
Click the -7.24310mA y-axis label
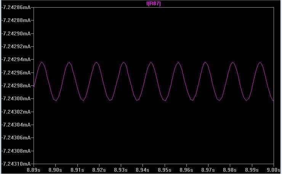[x=16, y=164]
